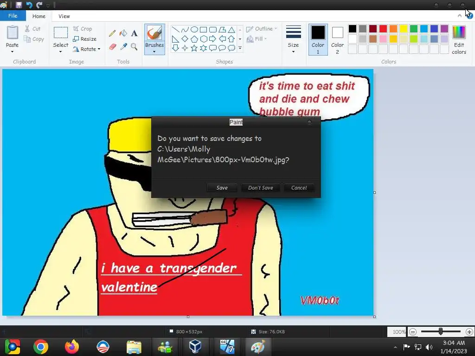Screen dimensions: 475x356
Task: Click the Copy icon
Action: coord(27,39)
